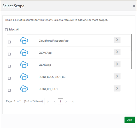The width and height of the screenshot is (137, 129).
Task: Tick the RGBU_RH_STG1 checkbox
Action: tap(9, 90)
